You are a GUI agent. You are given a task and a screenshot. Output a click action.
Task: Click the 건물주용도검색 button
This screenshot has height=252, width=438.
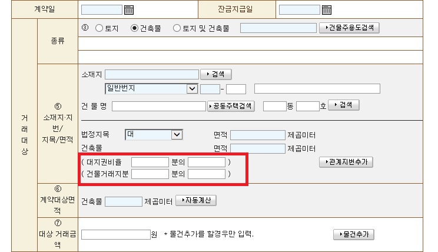349,28
